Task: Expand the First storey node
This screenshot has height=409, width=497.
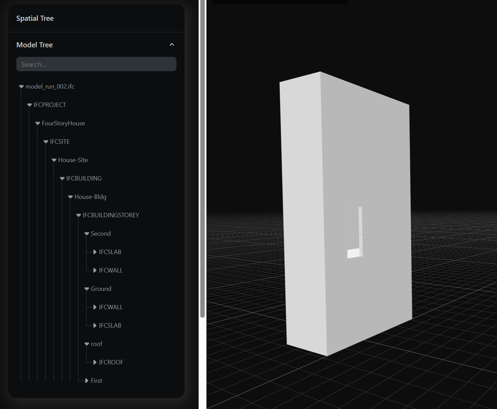Action: tap(87, 381)
